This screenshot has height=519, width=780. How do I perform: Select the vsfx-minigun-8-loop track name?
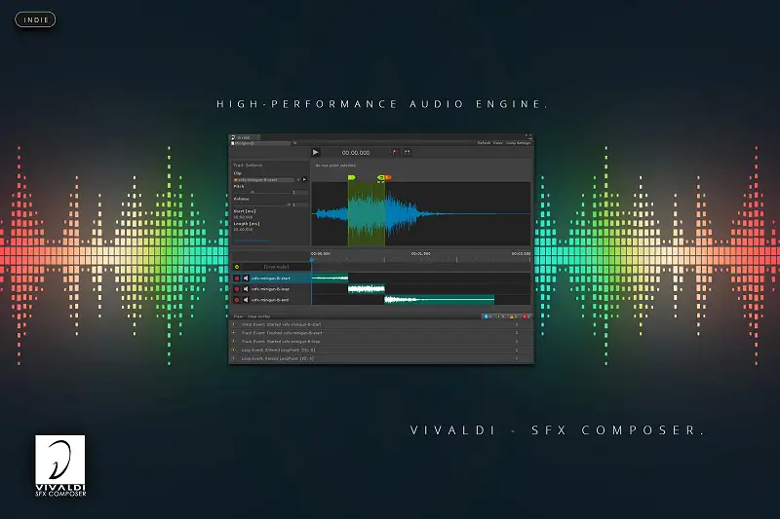(x=270, y=289)
